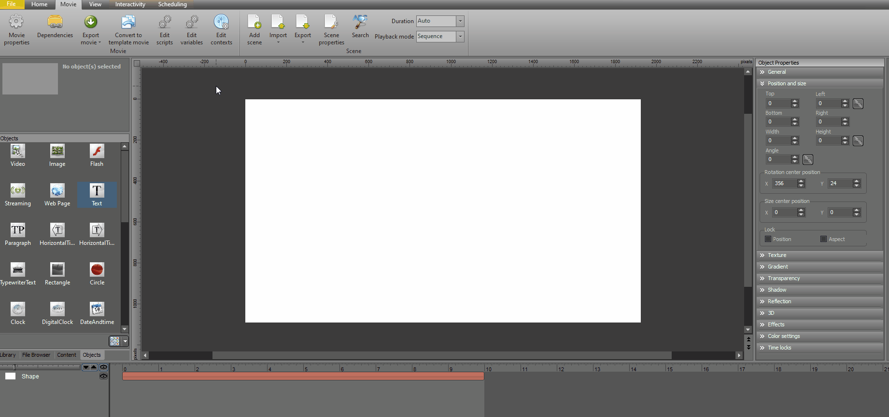Click the red timeline bar for Shape
889x417 pixels.
click(x=303, y=376)
